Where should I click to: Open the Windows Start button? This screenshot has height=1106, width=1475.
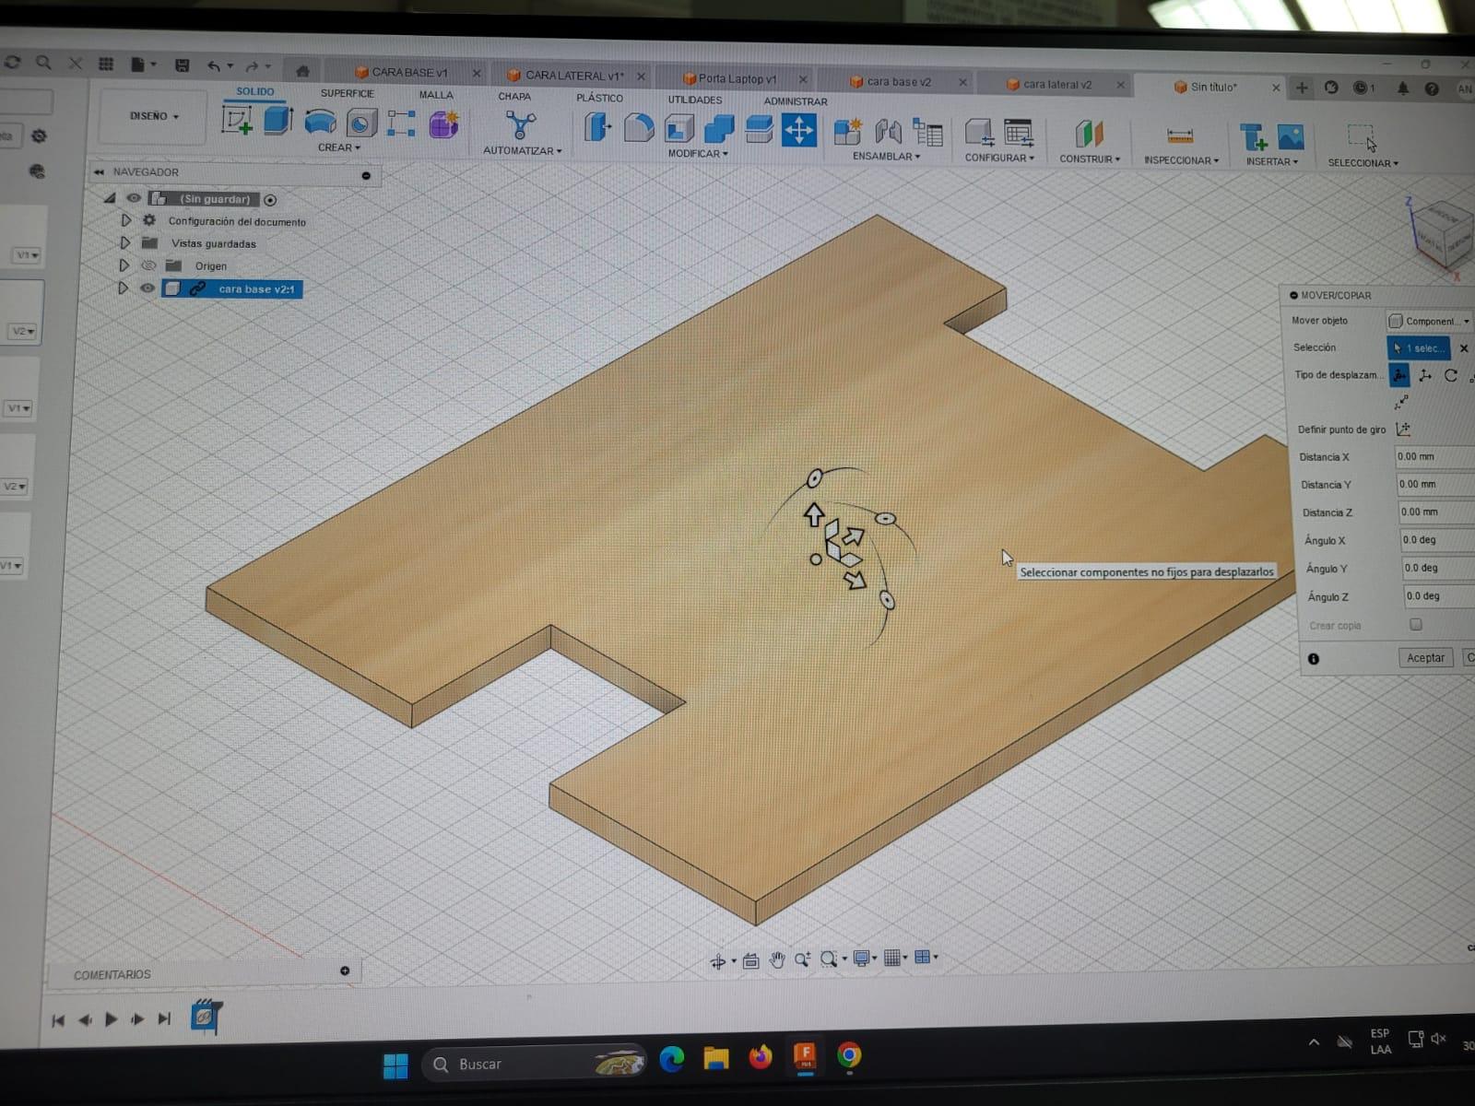tap(395, 1065)
